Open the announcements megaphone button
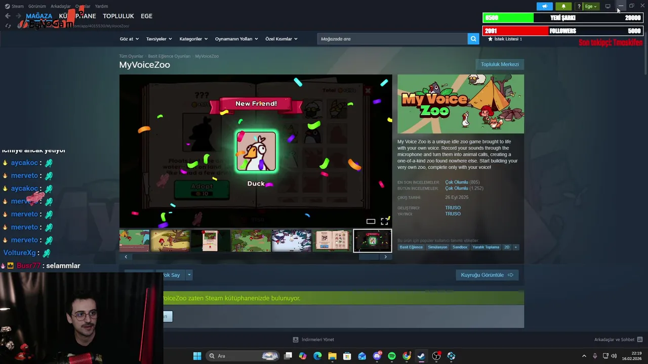Viewport: 648px width, 364px height. pos(545,7)
